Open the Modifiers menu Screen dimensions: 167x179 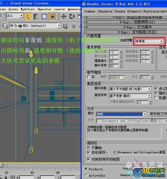tap(28, 9)
